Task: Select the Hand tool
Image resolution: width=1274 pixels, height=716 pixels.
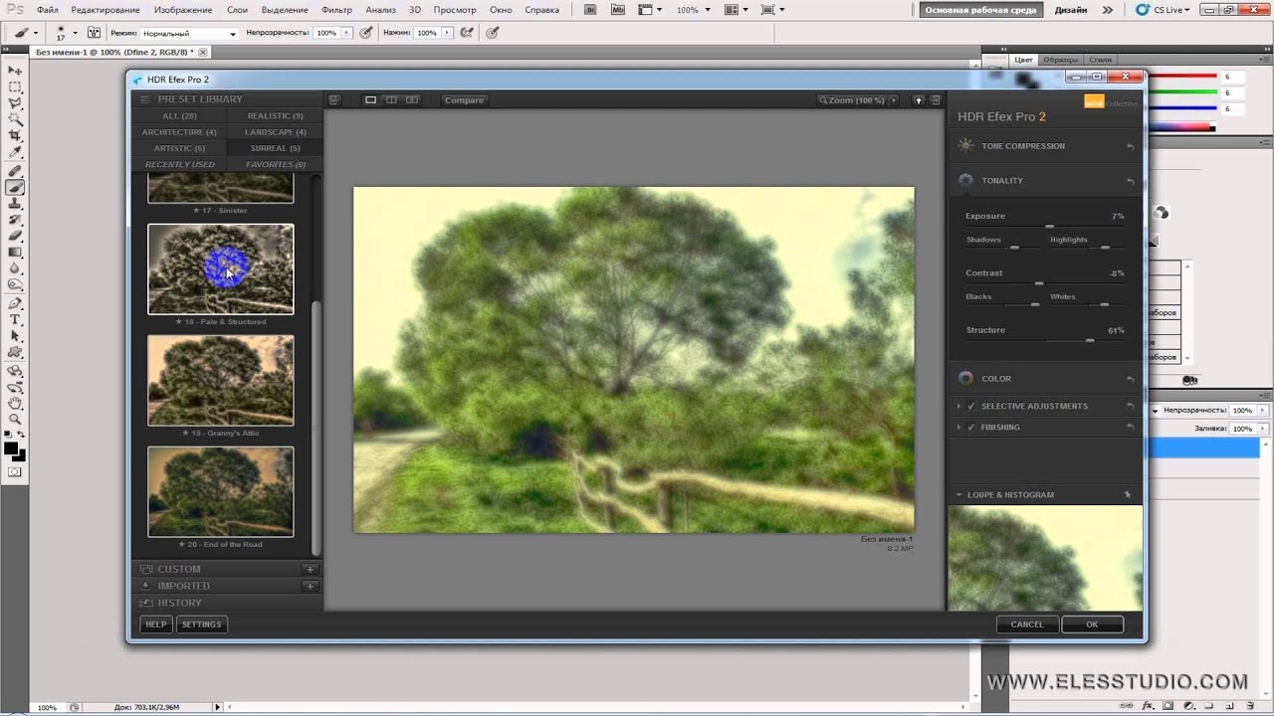Action: 15,403
